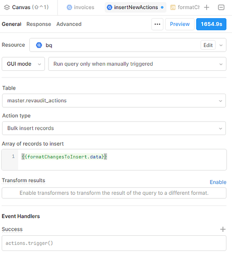Change the run query trigger dropdown
Image resolution: width=232 pixels, height=253 pixels.
click(137, 64)
